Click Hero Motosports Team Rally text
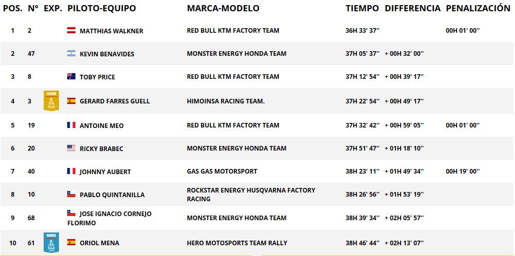The image size is (515, 256). click(x=237, y=243)
